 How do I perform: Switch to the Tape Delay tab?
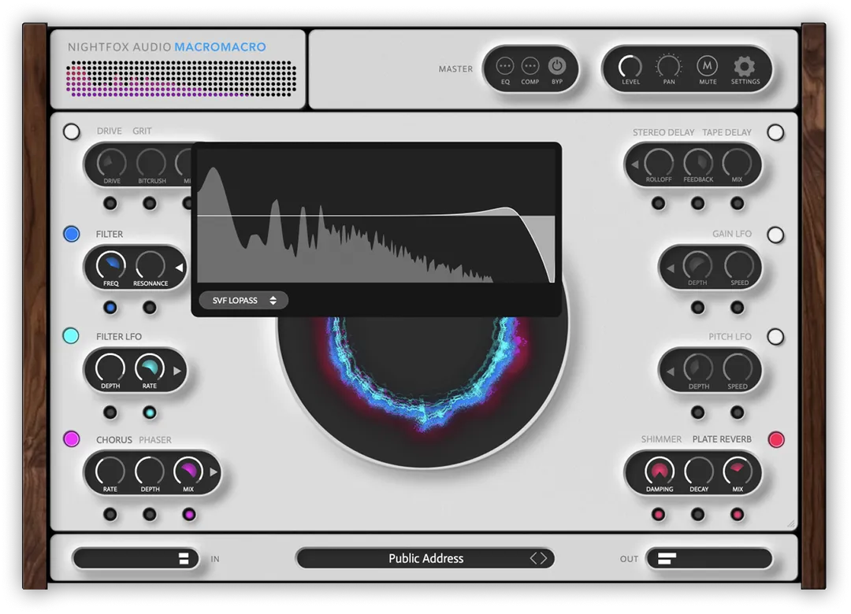pos(727,132)
